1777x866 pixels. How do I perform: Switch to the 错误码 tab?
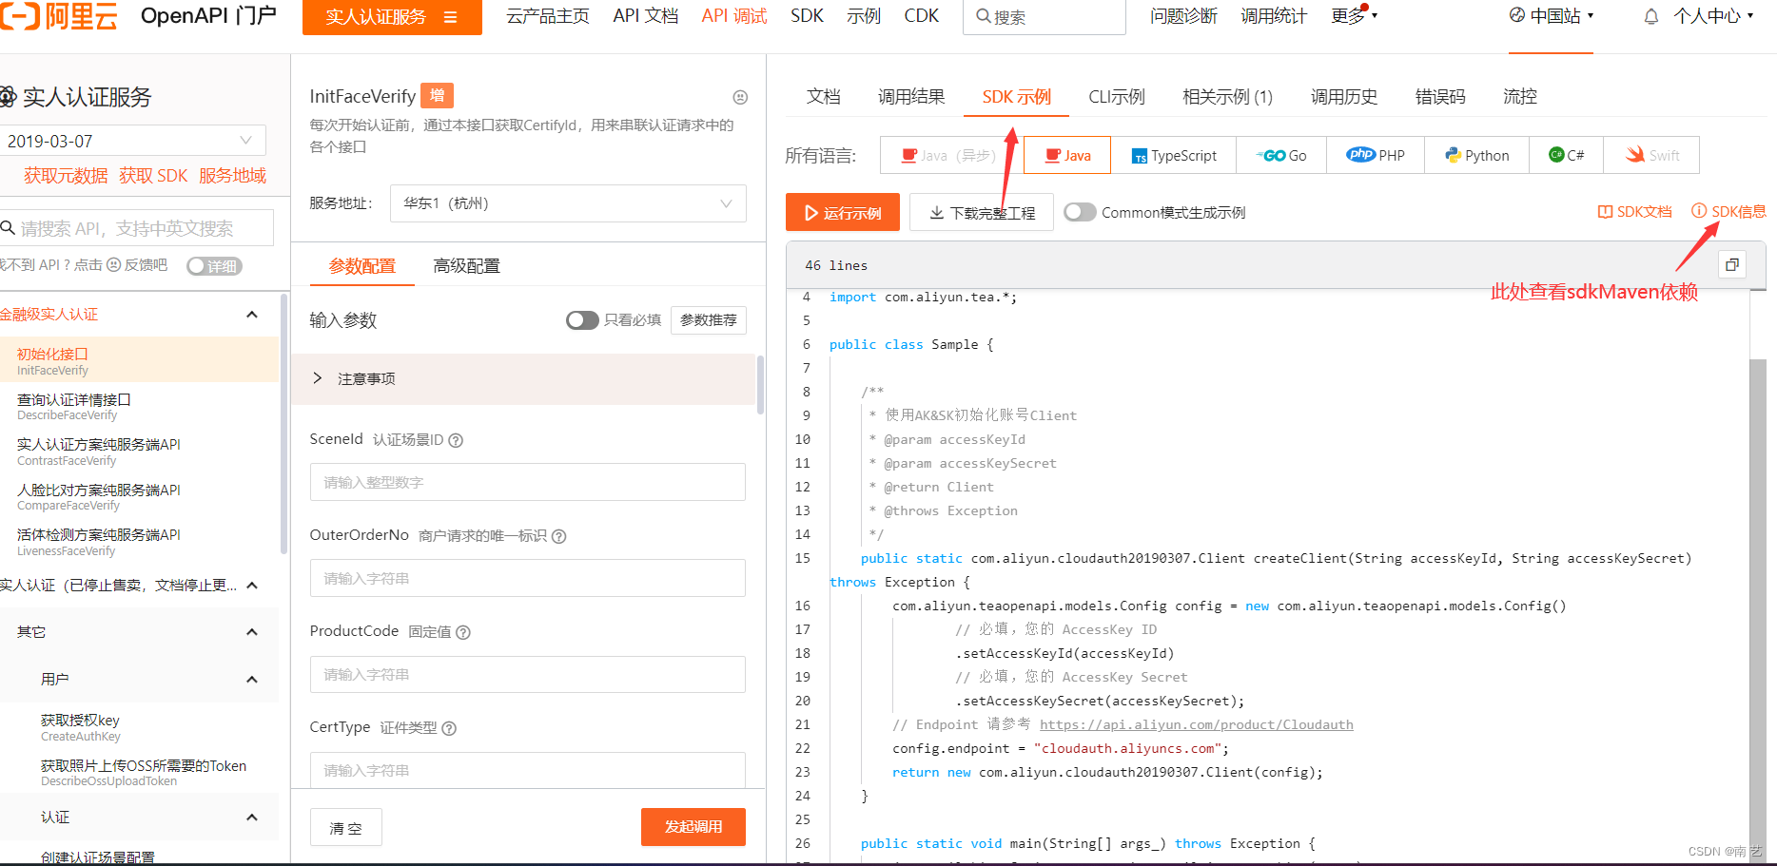[x=1440, y=97]
